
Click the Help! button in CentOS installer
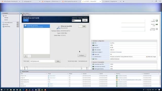tap(85, 20)
